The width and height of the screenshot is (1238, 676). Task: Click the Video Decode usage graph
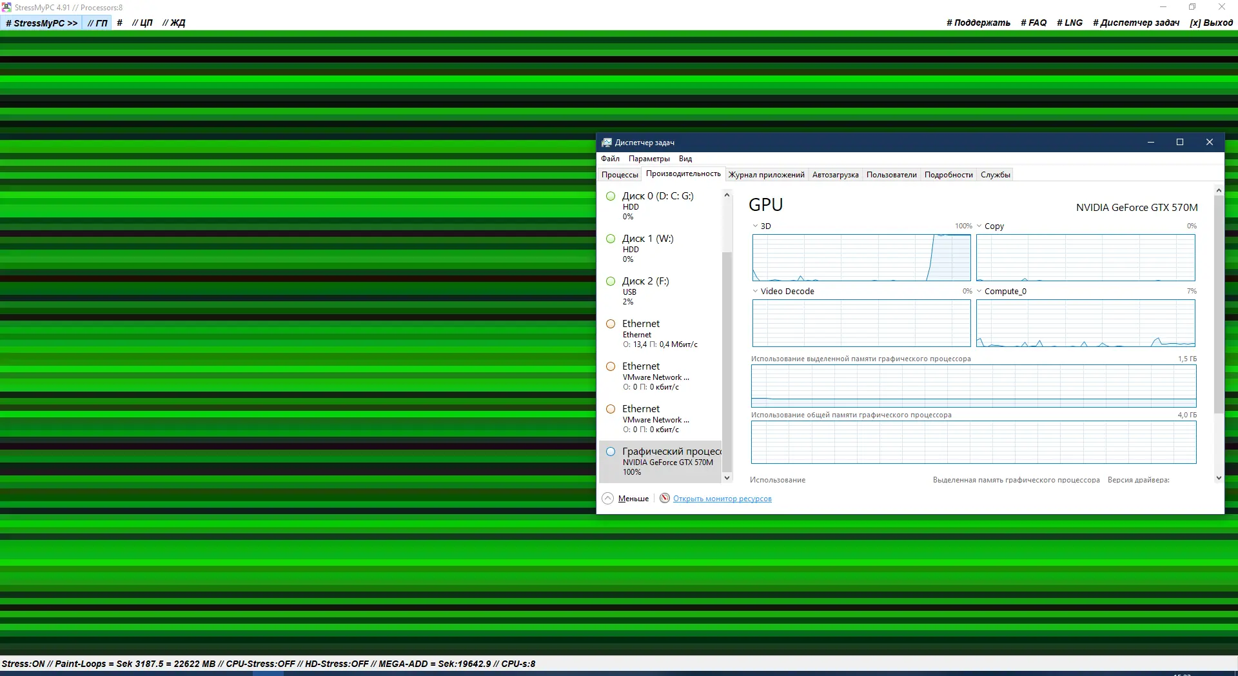[x=861, y=323]
